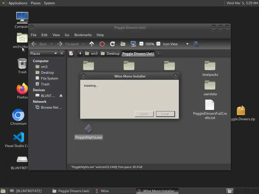
Task: Switch to Peggle Dineers UwU taskbar window
Action: point(71,191)
